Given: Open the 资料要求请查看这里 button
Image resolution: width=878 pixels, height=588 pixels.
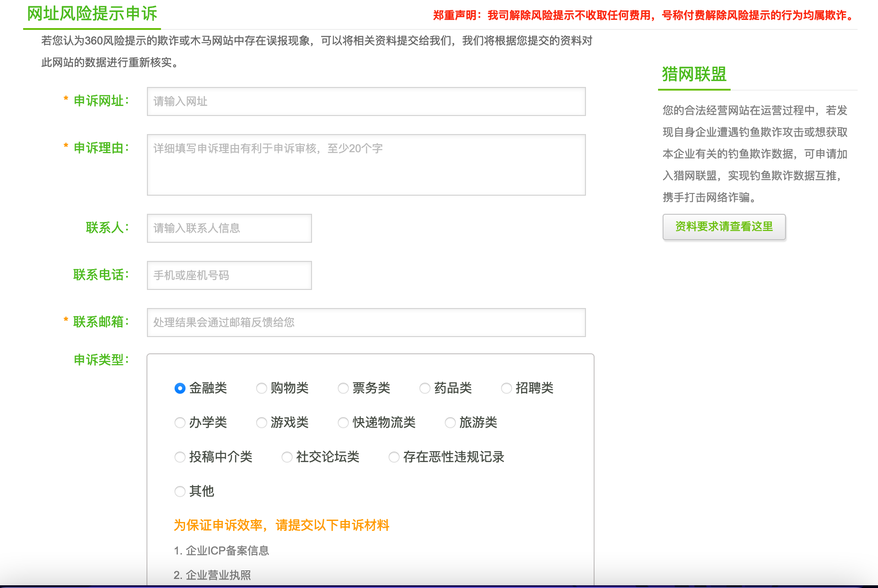Looking at the screenshot, I should (x=724, y=227).
